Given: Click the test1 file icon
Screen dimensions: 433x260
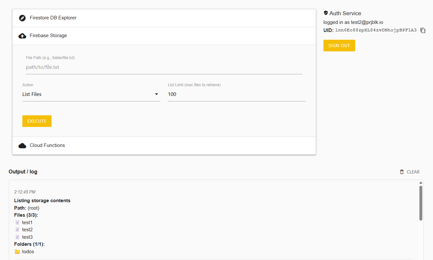Looking at the screenshot, I should point(18,223).
